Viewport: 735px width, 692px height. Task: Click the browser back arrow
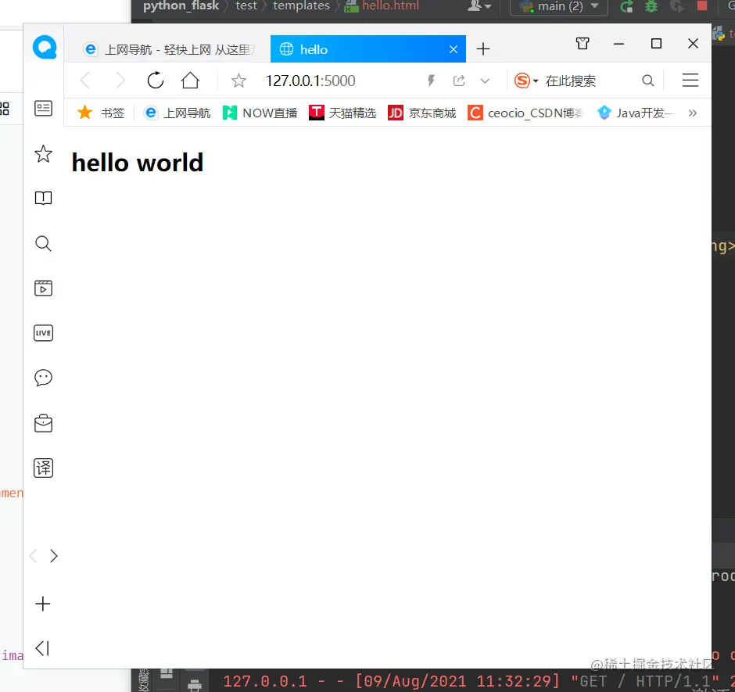point(85,81)
